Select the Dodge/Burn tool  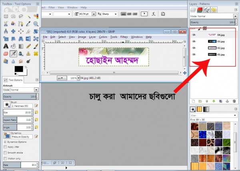[28, 61]
